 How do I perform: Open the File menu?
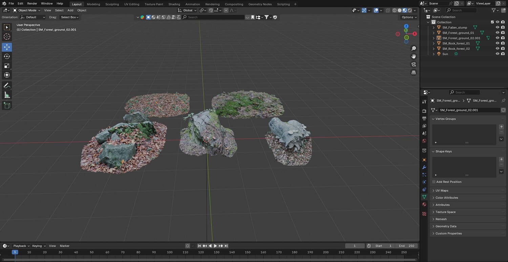(11, 3)
